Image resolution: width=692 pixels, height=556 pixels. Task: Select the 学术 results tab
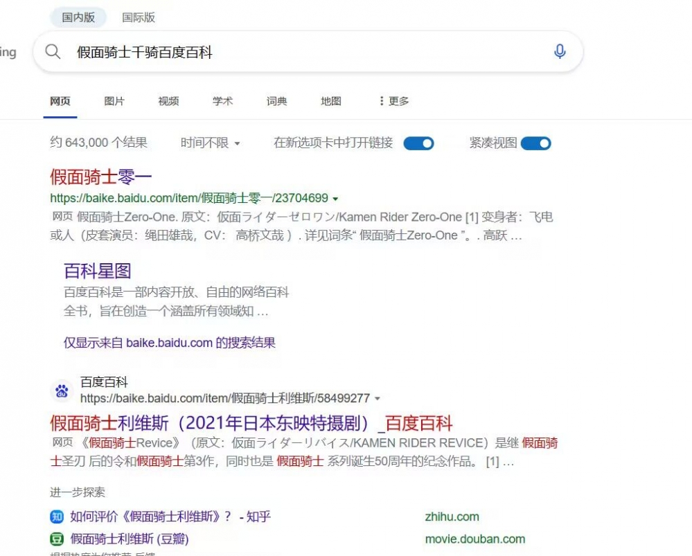tap(222, 101)
